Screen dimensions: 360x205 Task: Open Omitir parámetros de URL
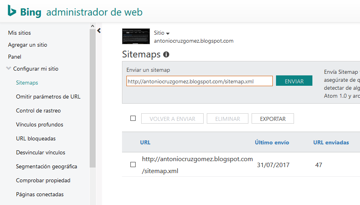(48, 97)
